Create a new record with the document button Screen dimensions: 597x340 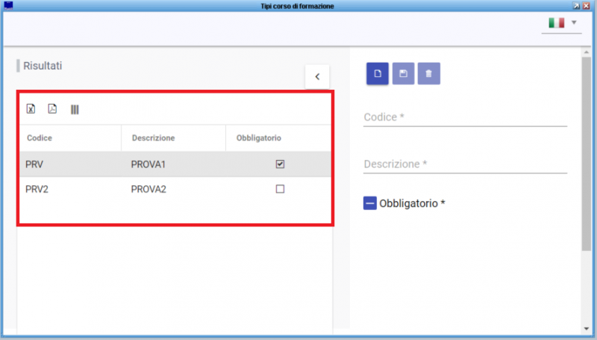(x=378, y=73)
